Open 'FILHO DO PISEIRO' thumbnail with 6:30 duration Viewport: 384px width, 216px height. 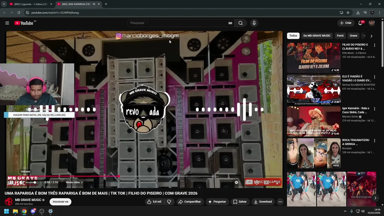(313, 58)
